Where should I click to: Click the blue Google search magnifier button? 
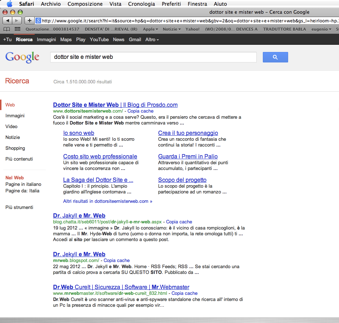(x=275, y=57)
